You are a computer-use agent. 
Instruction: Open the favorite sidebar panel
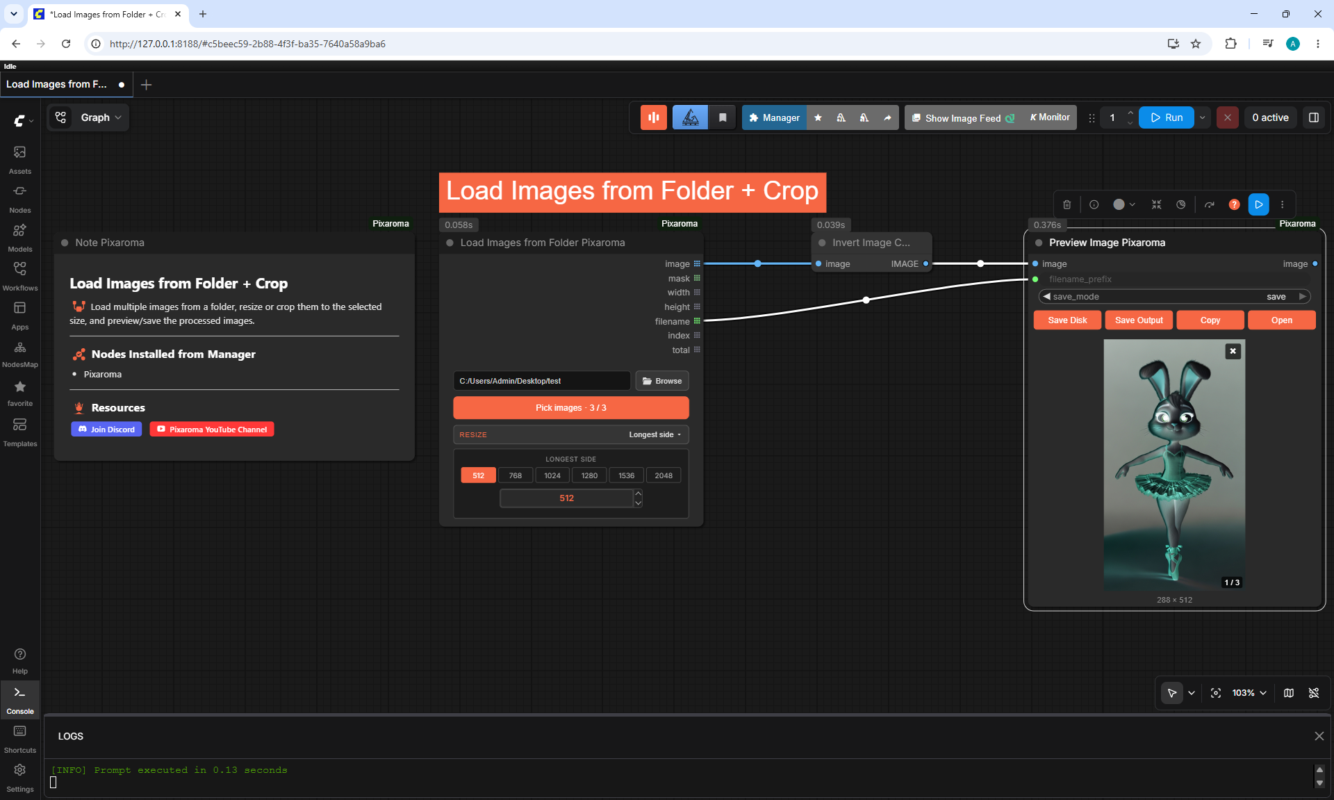point(20,393)
